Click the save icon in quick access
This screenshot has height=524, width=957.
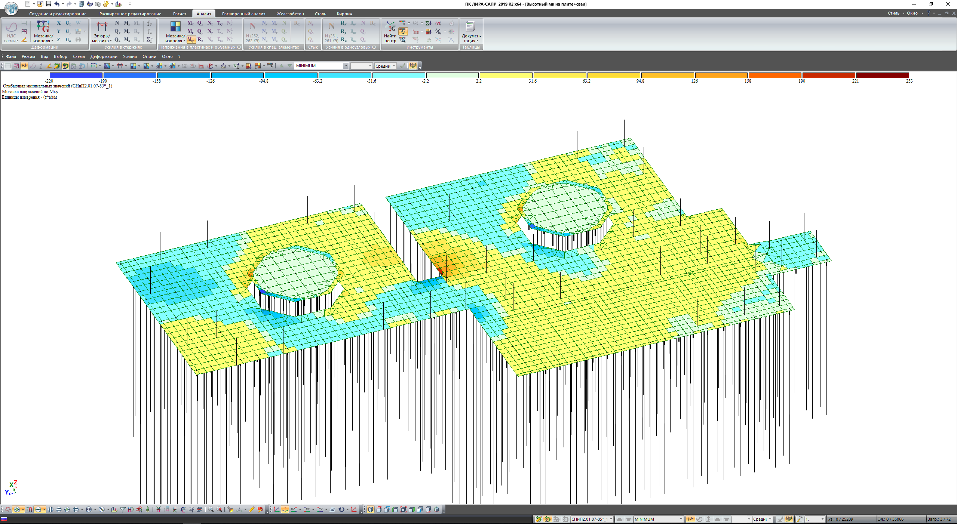[x=48, y=4]
